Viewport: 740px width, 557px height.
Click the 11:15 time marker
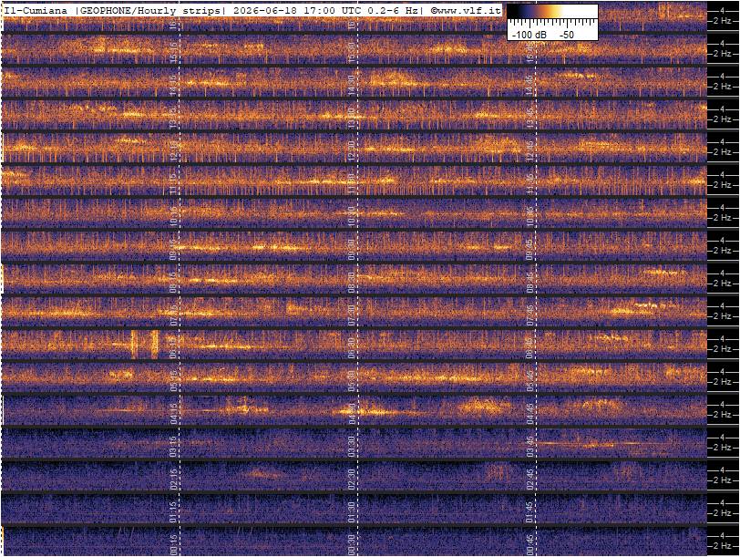[x=174, y=183]
